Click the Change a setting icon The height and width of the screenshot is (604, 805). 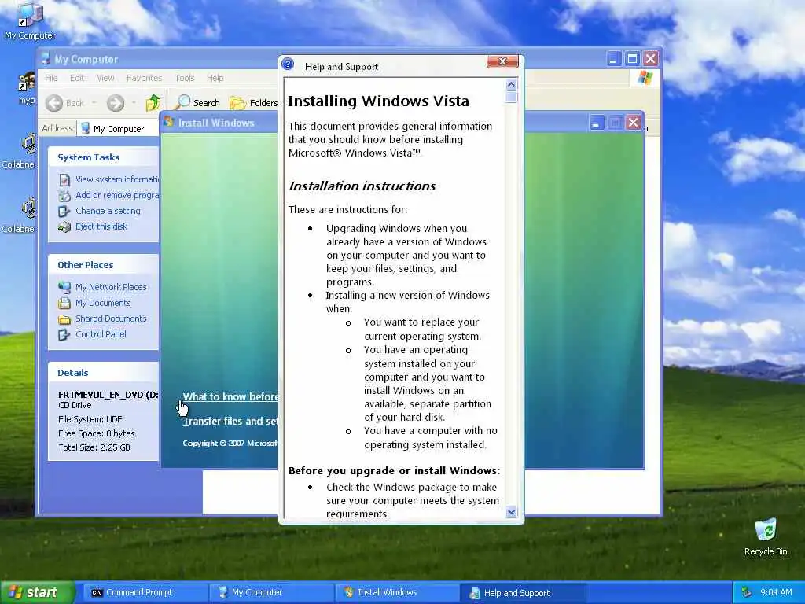[64, 211]
